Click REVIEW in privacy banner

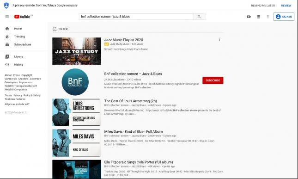(x=286, y=6)
